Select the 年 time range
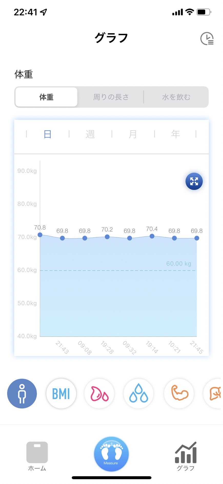Screen dimensions: 223x484 tap(176, 134)
